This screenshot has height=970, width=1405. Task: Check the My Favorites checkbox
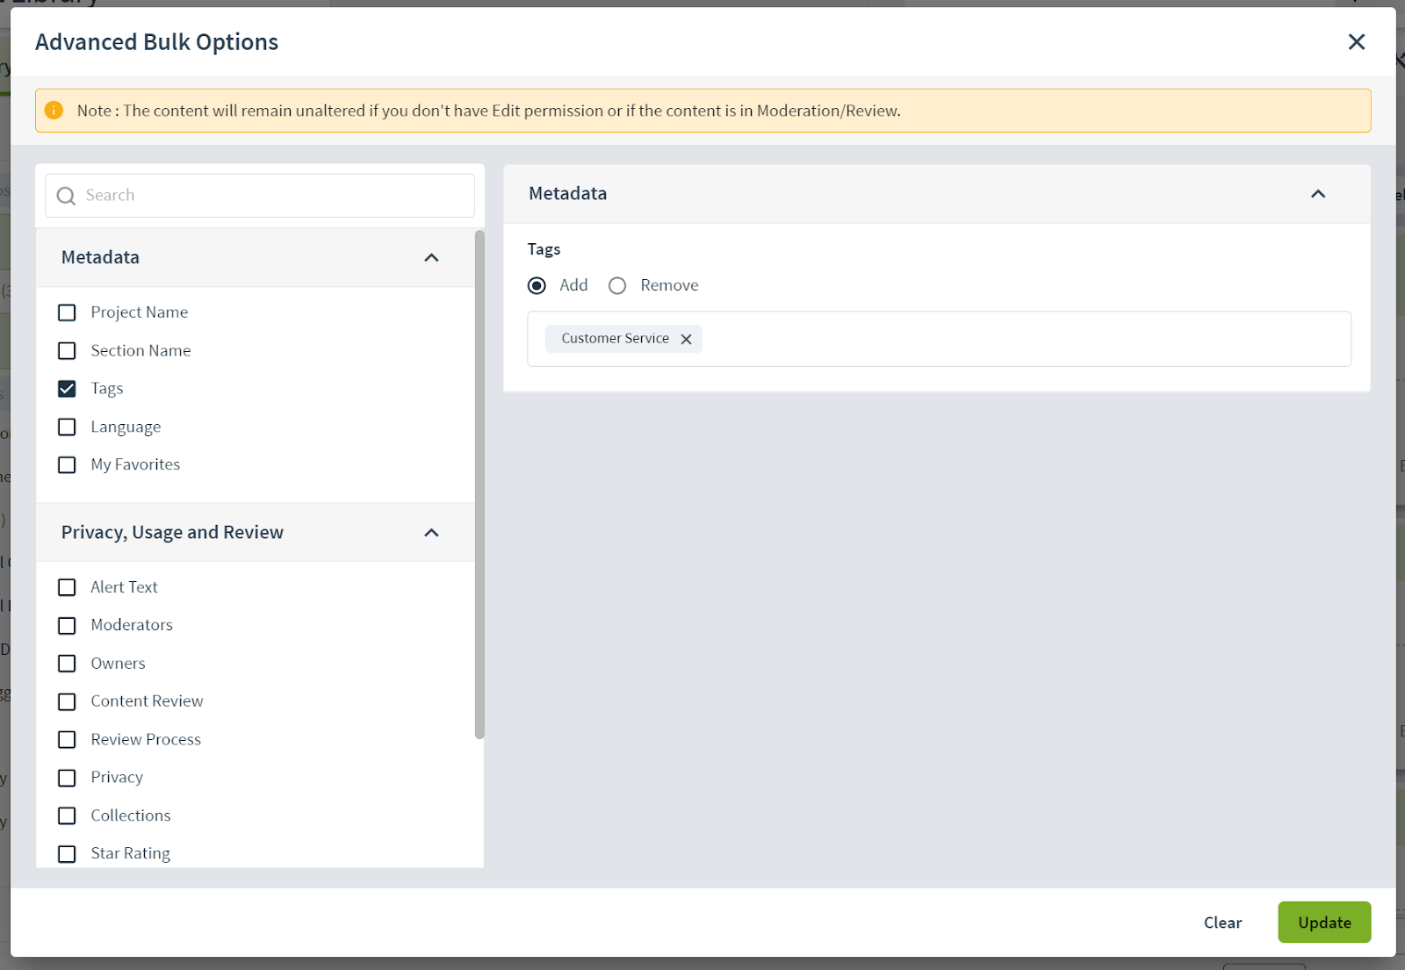[x=67, y=465]
